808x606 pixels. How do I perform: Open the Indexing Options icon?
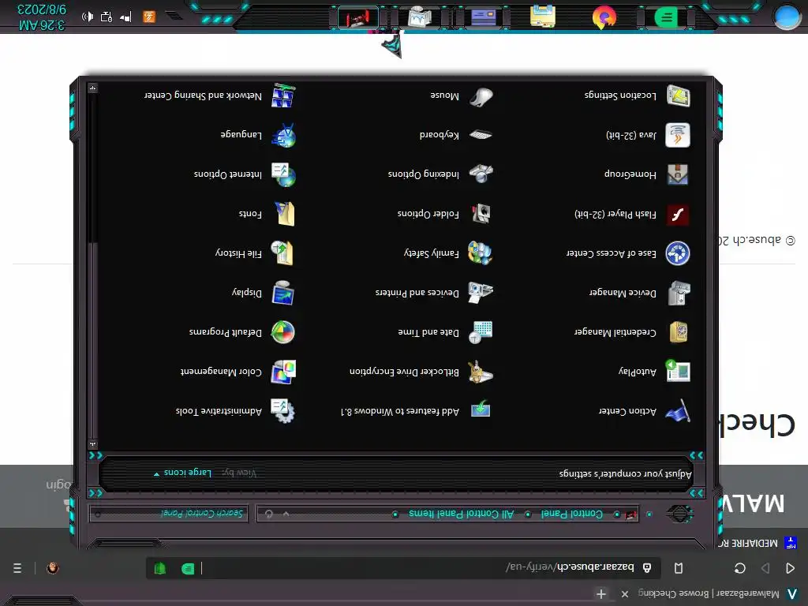tap(481, 174)
